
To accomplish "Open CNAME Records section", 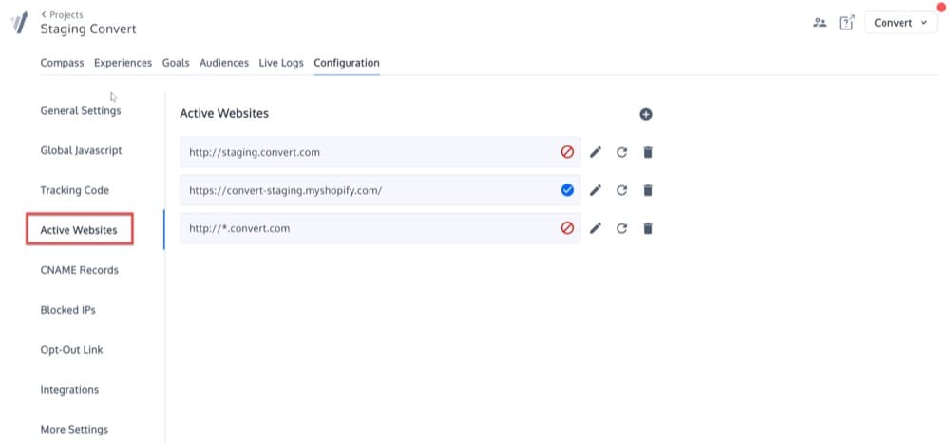I will 80,270.
